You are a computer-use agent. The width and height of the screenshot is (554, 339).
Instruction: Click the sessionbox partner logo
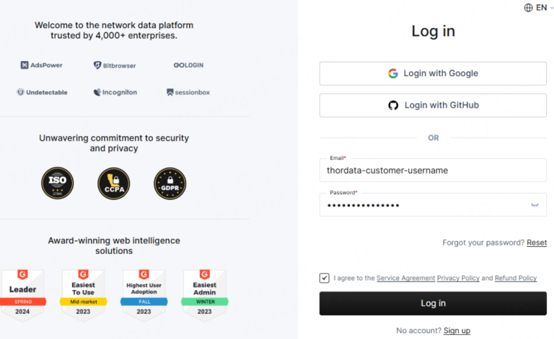[x=188, y=92]
